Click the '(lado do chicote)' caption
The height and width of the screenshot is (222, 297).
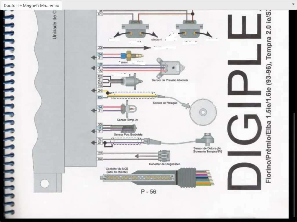[117, 172]
